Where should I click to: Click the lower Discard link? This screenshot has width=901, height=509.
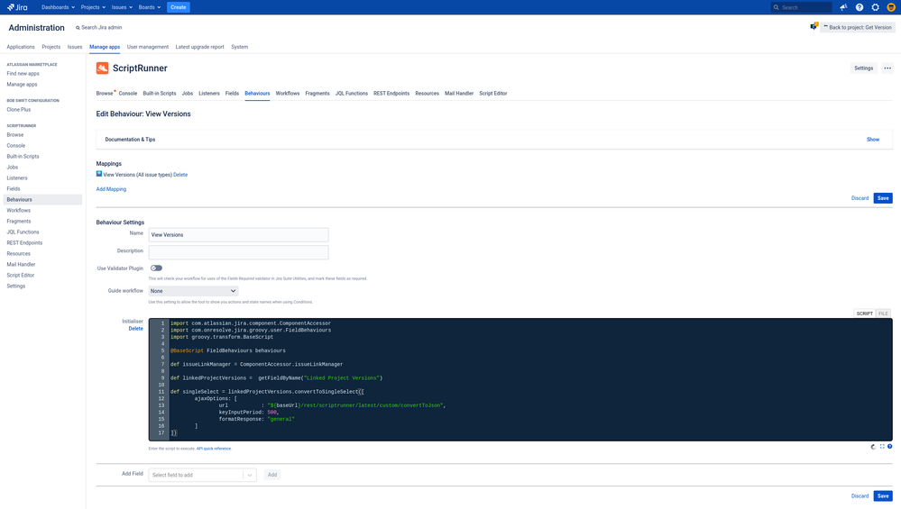click(860, 495)
